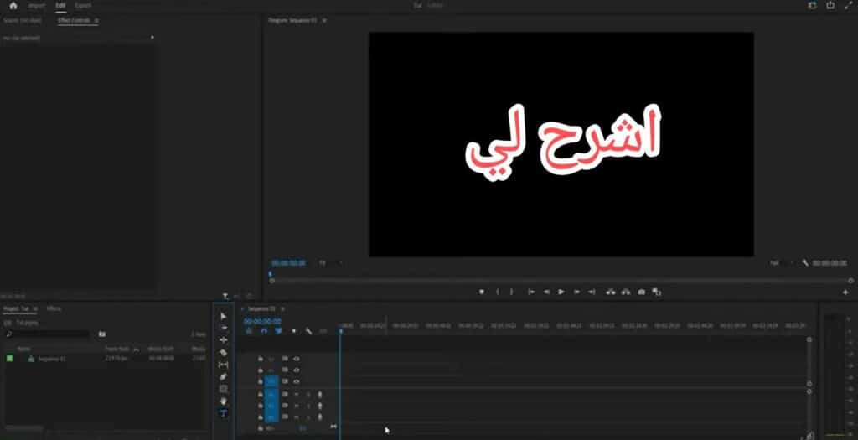Go to In point
Image resolution: width=858 pixels, height=440 pixels.
click(530, 292)
